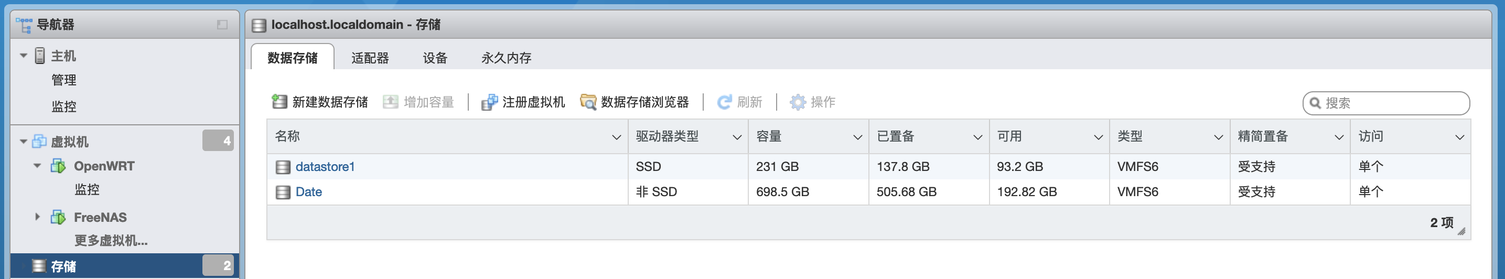Screen dimensions: 1505x279
Task: Switch to the Adapters (适配器) tab
Action: click(x=370, y=58)
